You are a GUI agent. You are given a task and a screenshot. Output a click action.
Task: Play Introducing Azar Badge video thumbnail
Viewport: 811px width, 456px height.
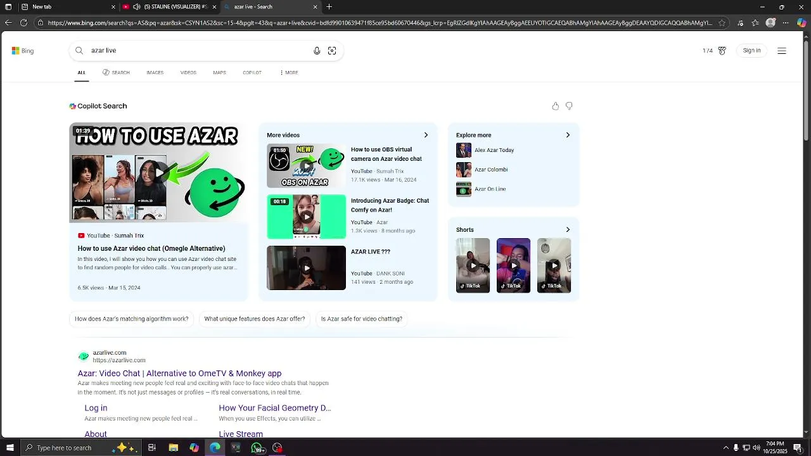306,217
